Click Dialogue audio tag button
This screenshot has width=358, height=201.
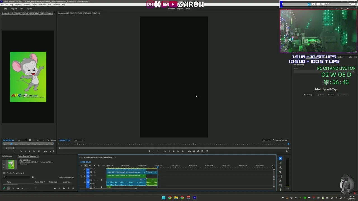[309, 95]
